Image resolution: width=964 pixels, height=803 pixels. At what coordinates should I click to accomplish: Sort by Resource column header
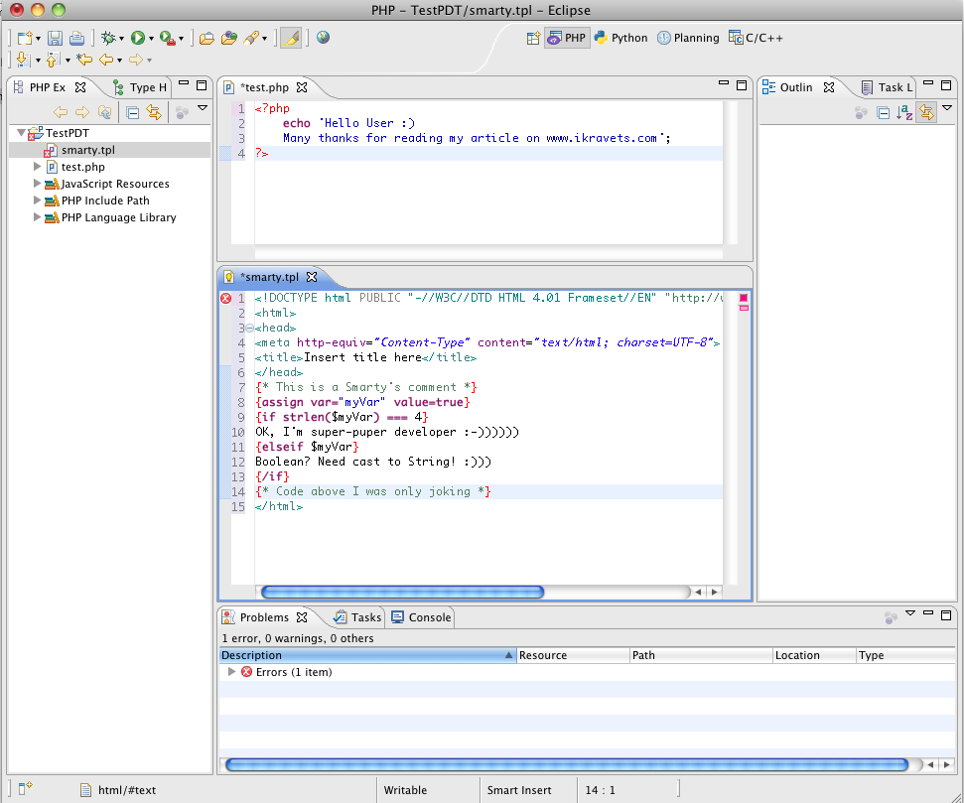pos(573,655)
